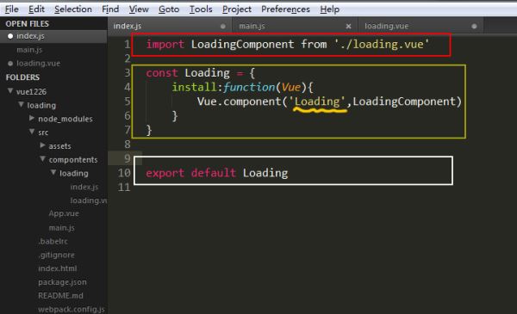This screenshot has width=517, height=314.
Task: Click unsaved dot on loading.vue tab
Action: point(474,26)
